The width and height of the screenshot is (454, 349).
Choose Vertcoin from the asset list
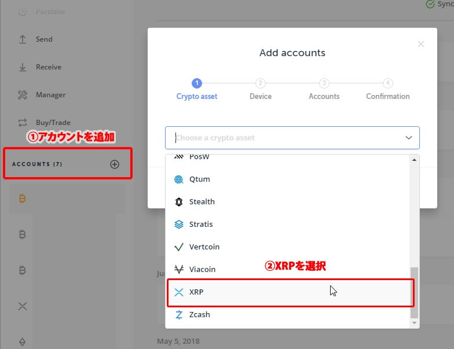point(287,247)
